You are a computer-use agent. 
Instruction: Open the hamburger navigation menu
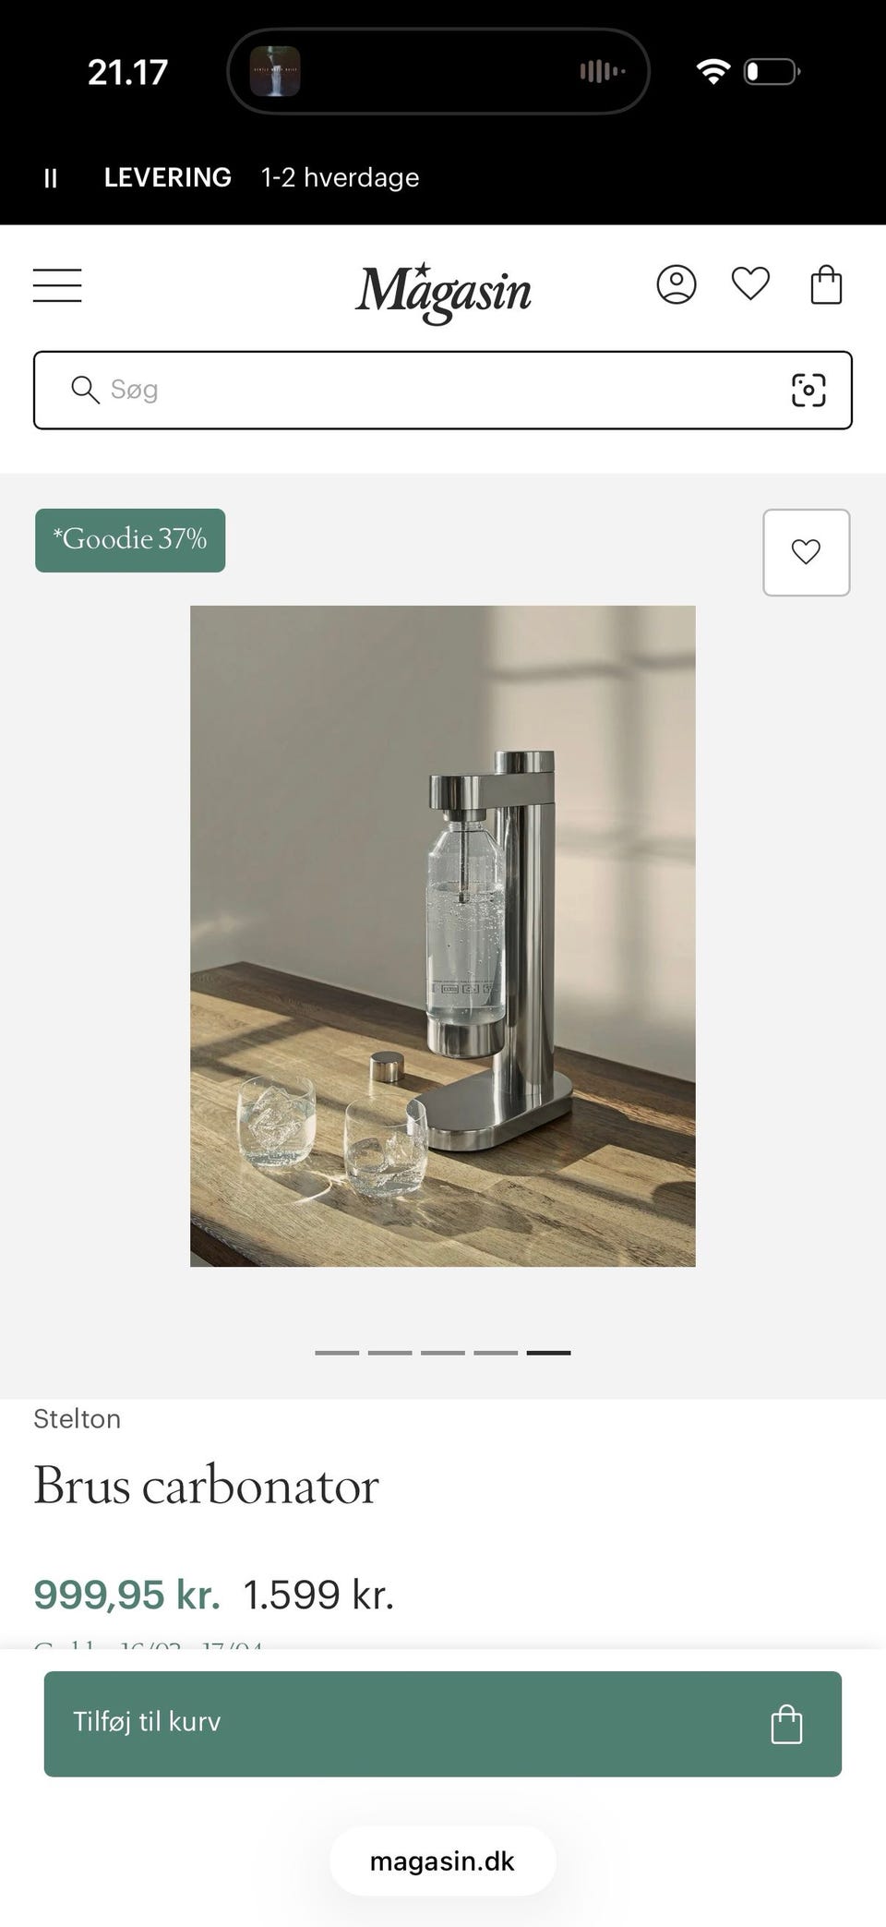coord(57,285)
